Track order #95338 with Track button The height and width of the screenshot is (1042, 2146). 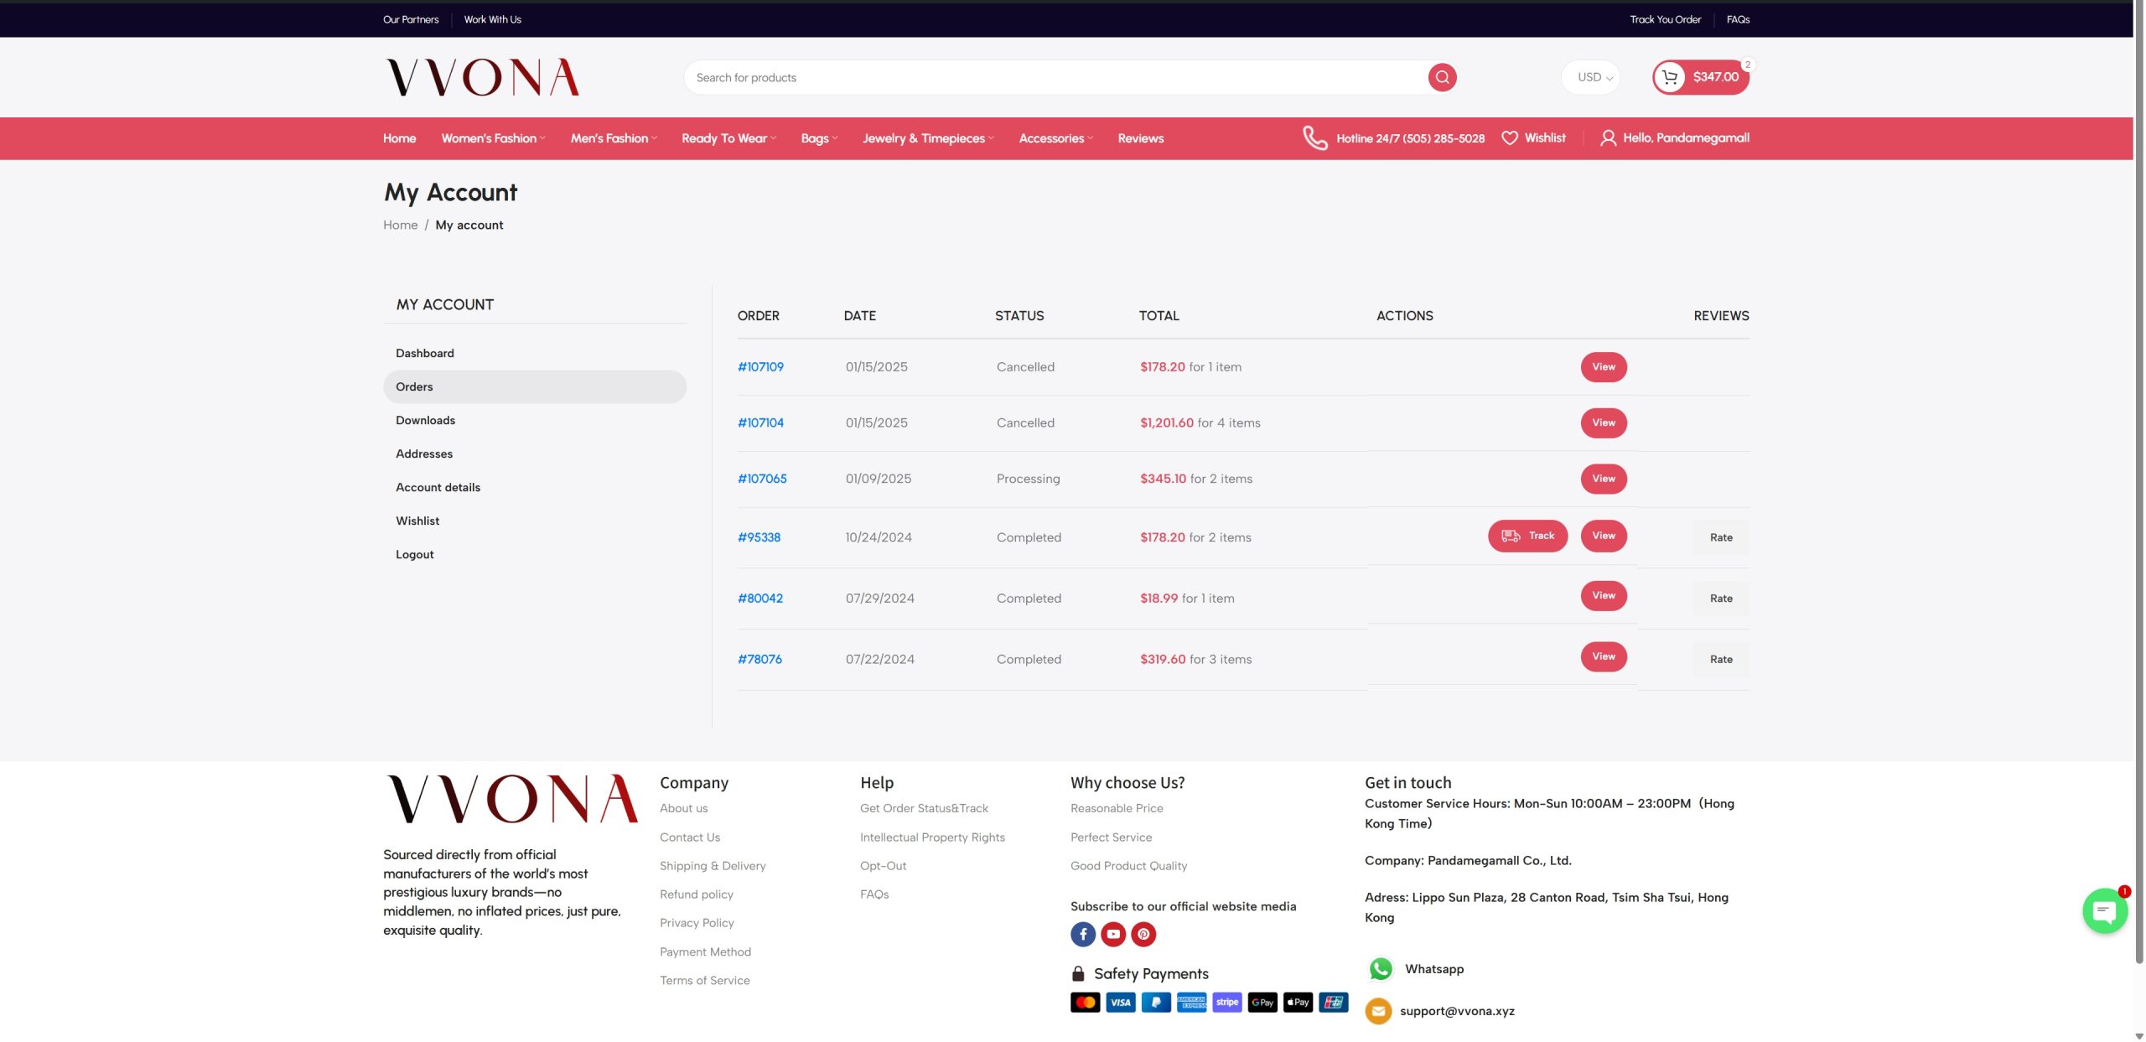coord(1527,536)
